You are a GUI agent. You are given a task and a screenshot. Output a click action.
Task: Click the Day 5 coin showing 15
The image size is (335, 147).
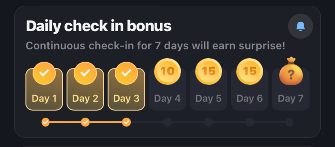(x=209, y=71)
